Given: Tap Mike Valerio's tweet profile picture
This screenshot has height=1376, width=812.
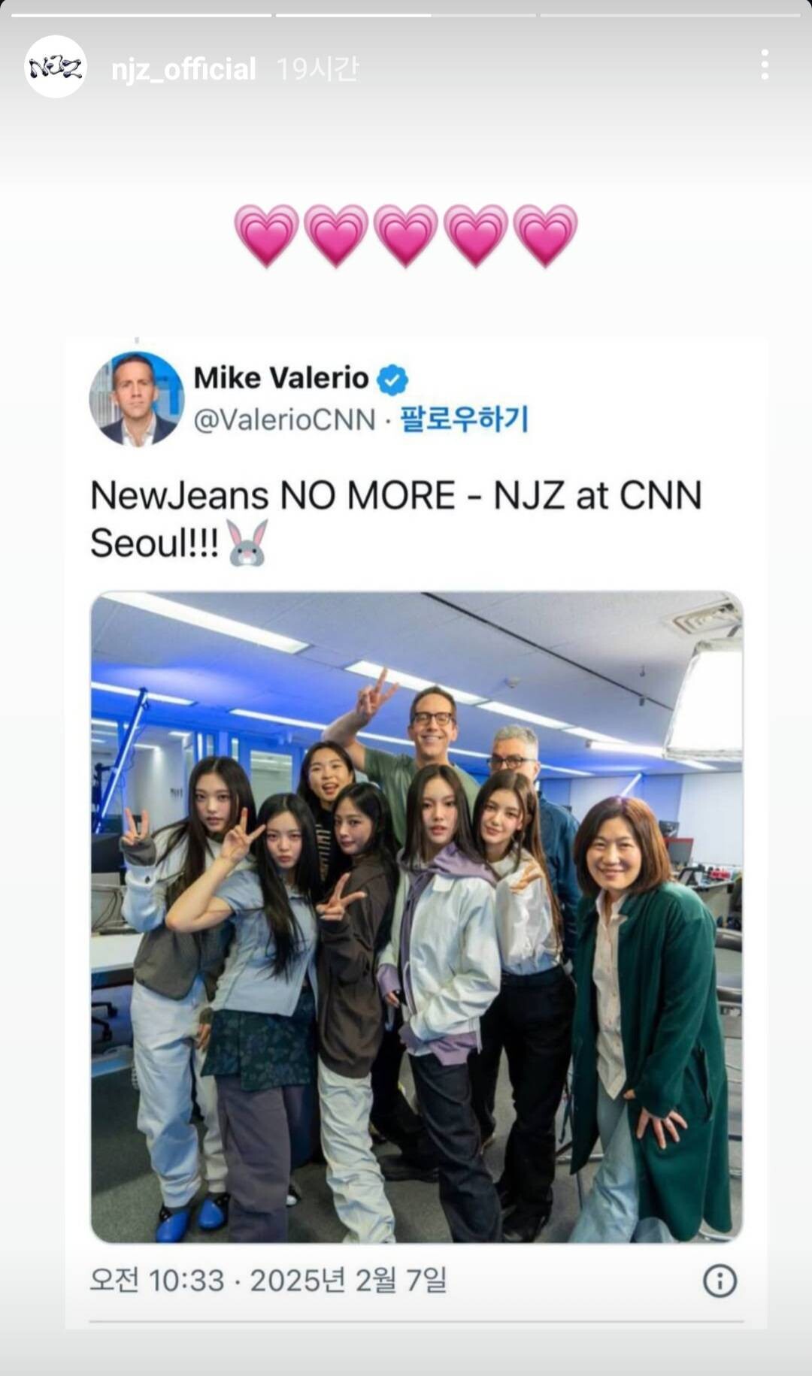Looking at the screenshot, I should coord(136,398).
